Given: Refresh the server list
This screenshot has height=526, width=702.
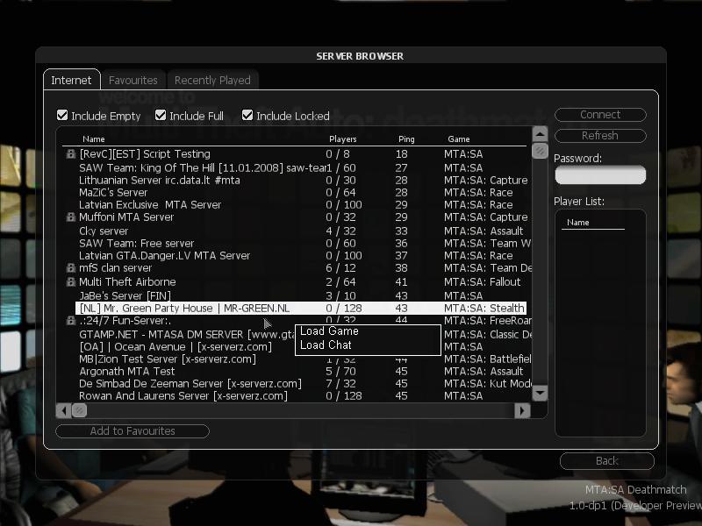Looking at the screenshot, I should (x=600, y=136).
